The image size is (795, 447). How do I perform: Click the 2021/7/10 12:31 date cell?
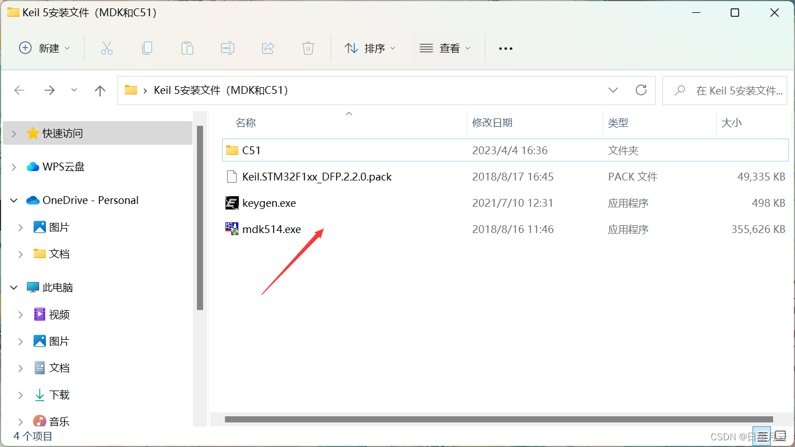click(x=512, y=203)
